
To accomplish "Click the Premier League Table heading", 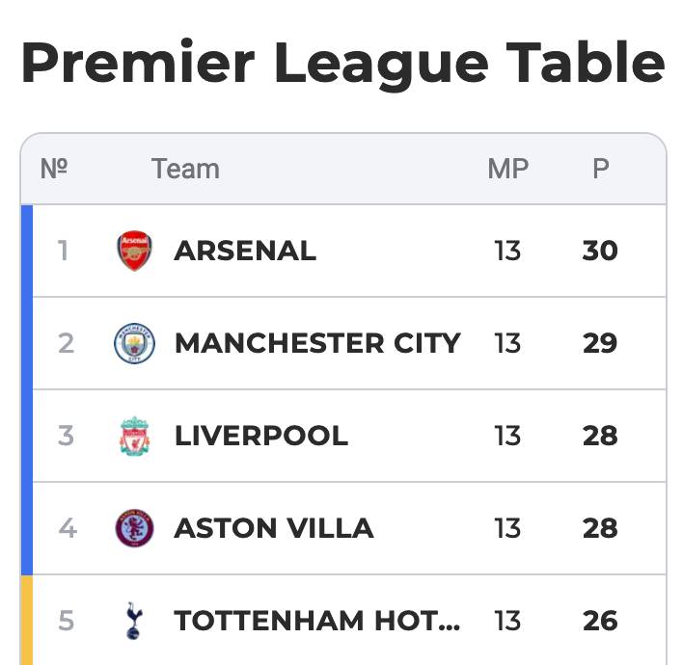I will point(341,64).
